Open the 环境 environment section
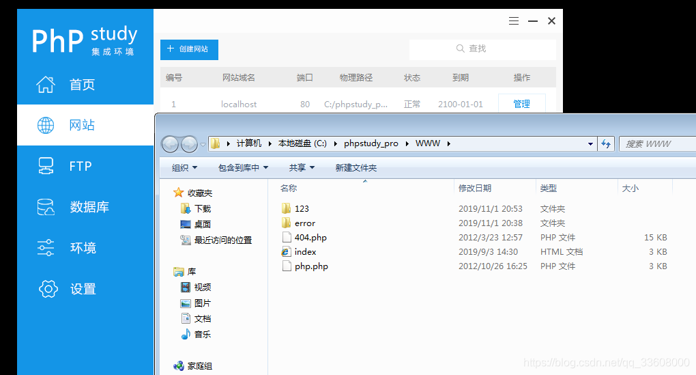Image resolution: width=696 pixels, height=375 pixels. click(x=85, y=247)
